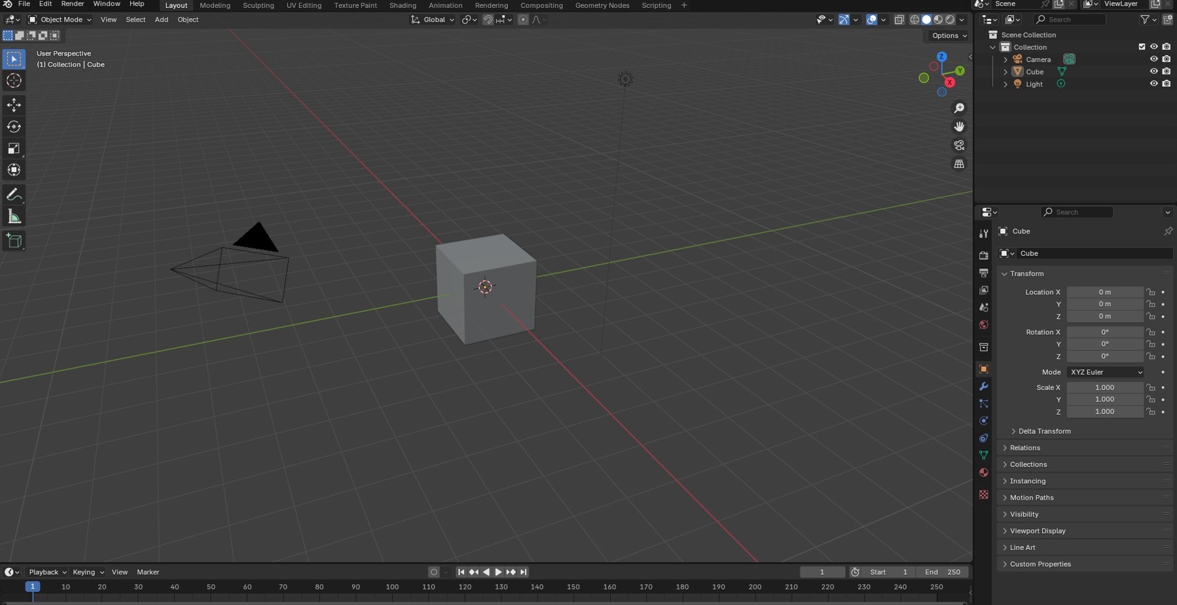Open the XYZ Euler rotation mode dropdown
1177x605 pixels.
coord(1106,372)
